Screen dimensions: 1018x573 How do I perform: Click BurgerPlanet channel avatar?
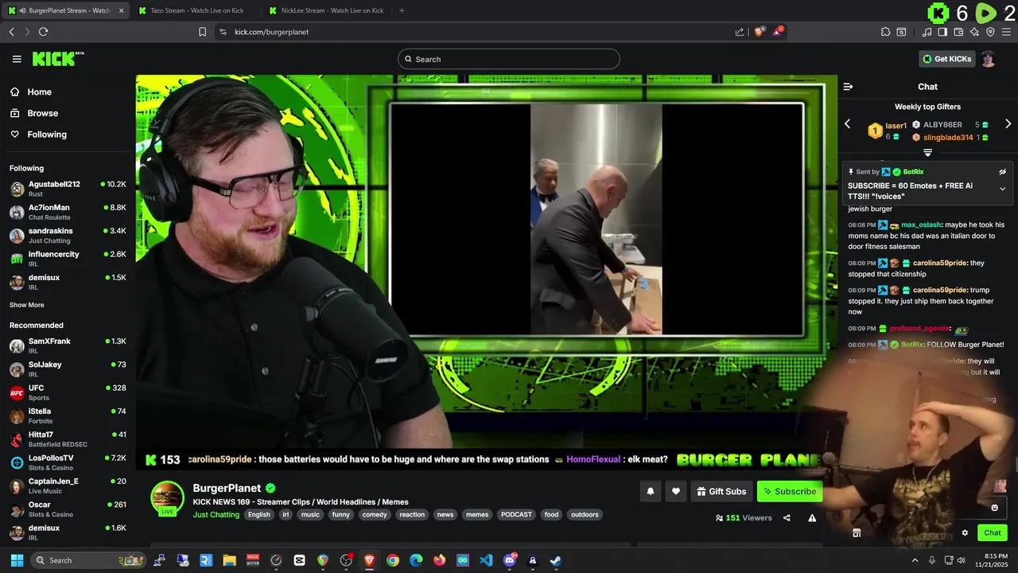(x=168, y=498)
